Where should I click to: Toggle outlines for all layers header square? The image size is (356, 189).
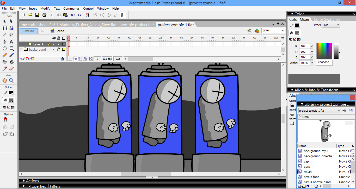click(64, 38)
